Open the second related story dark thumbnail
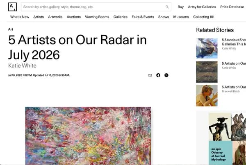Screen dimensions: 246x165 207,72
